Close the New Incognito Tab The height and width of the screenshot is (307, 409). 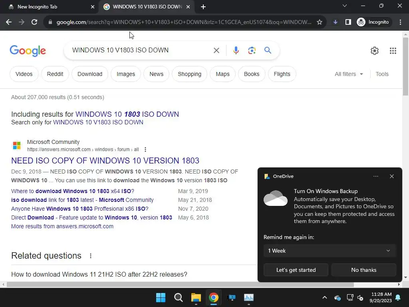(x=93, y=7)
